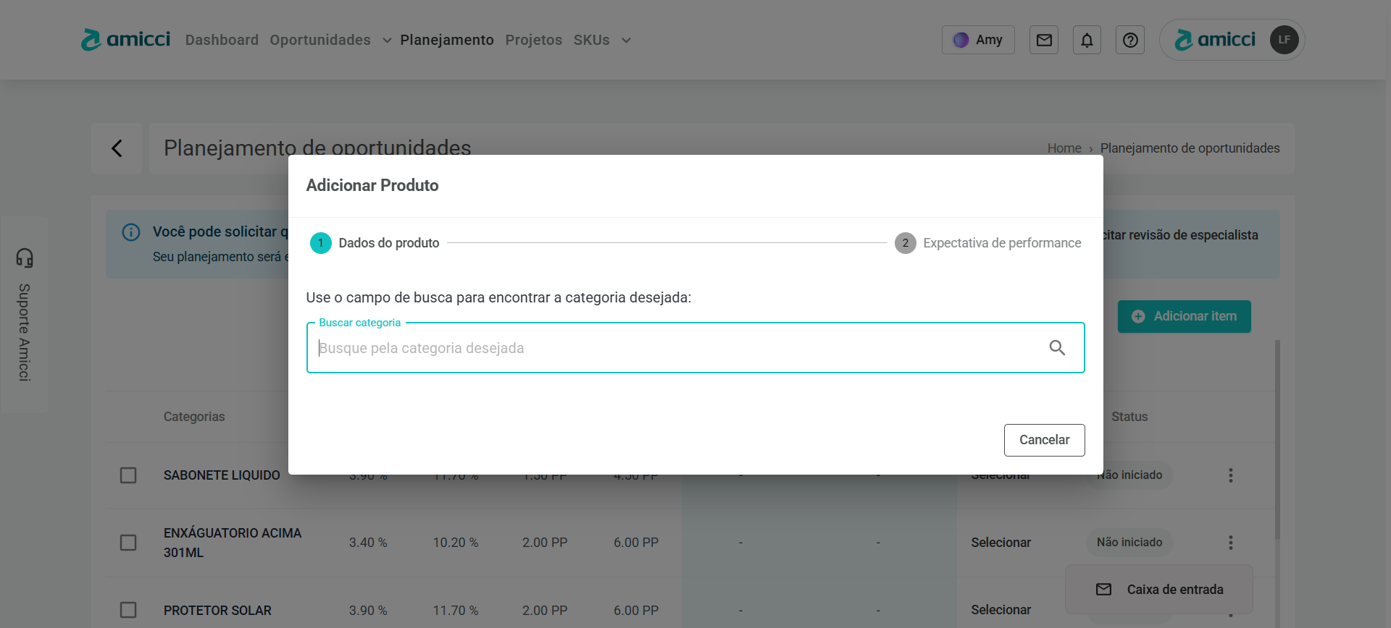
Task: Click the help question mark icon
Action: tap(1130, 40)
